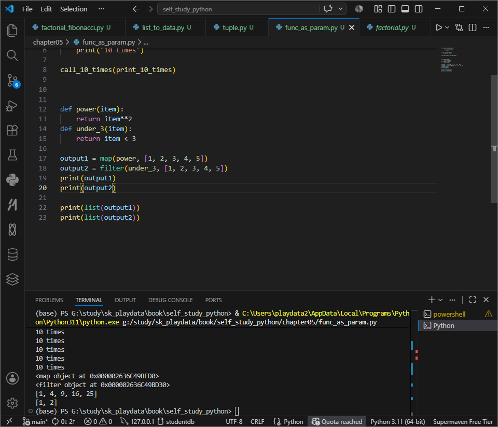Change the CRLF line ending

coord(257,421)
